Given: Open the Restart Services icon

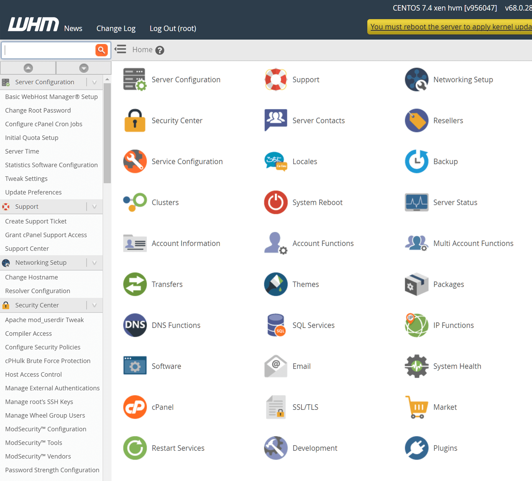Looking at the screenshot, I should click(135, 448).
